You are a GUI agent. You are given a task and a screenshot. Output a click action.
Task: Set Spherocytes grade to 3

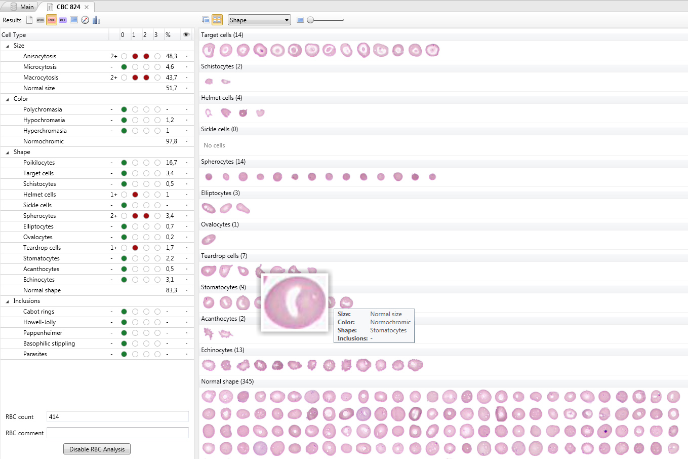coord(157,216)
